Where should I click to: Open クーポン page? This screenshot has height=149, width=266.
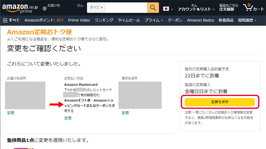[x=175, y=20]
